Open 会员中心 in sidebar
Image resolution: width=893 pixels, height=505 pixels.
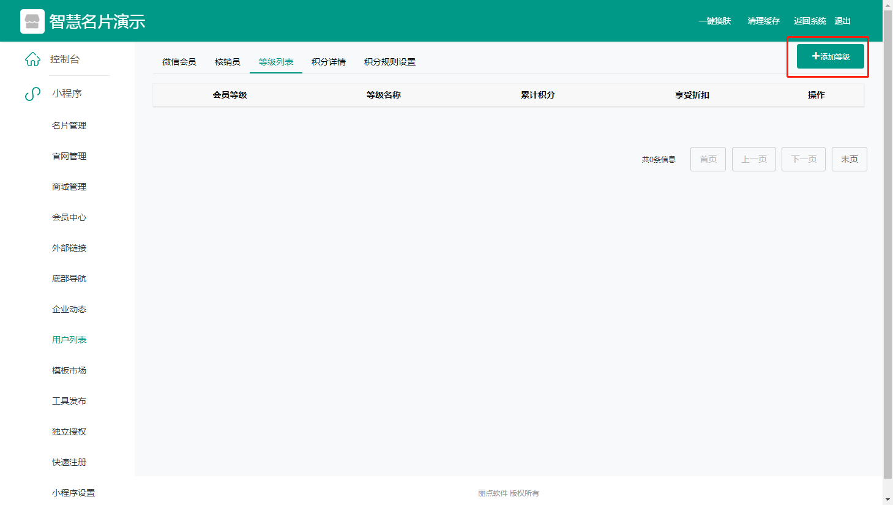[x=69, y=217]
